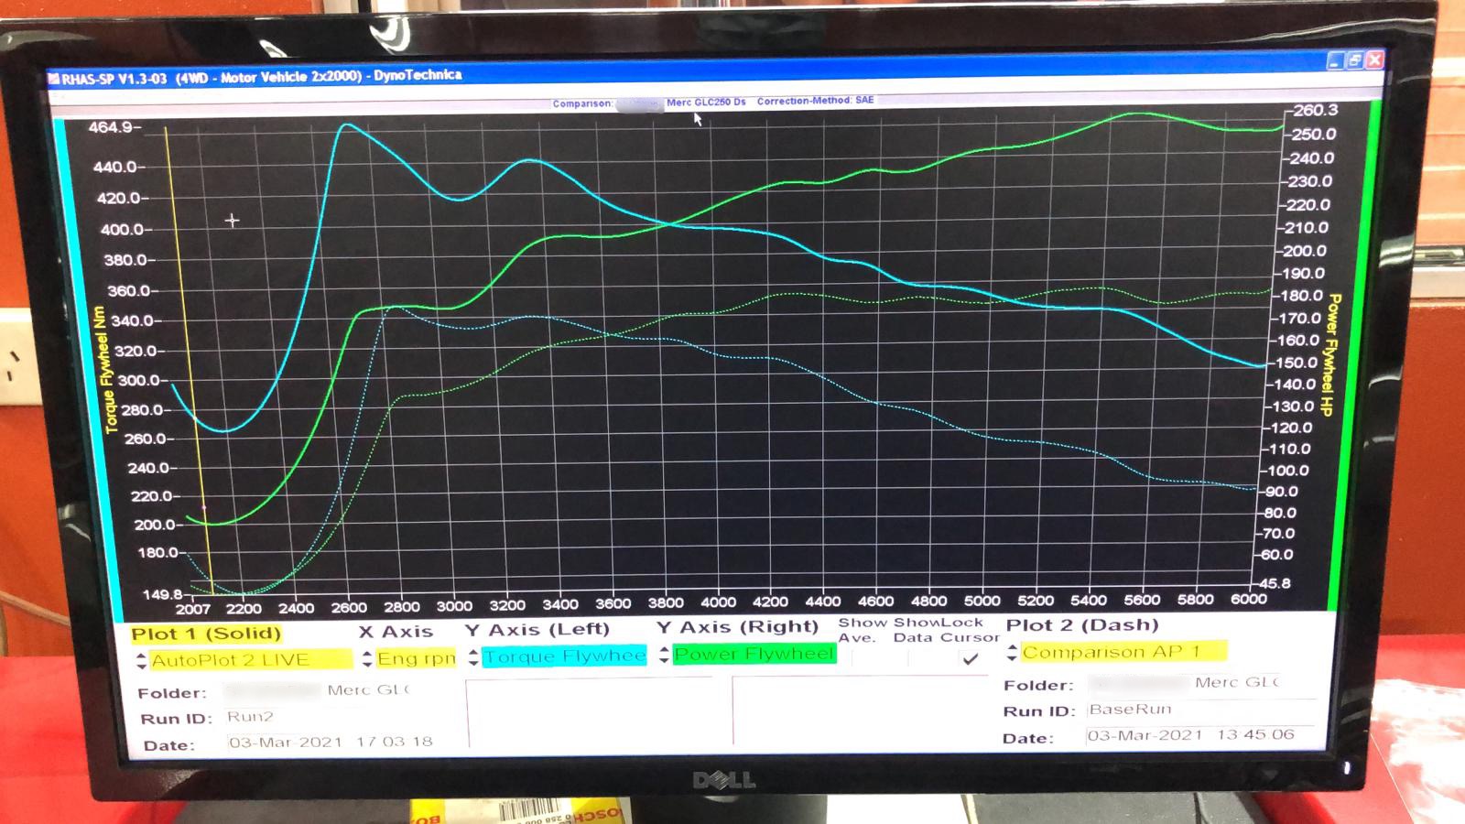Minimize the RHAS-SP DynoTechnica window
The image size is (1465, 824).
point(1335,61)
